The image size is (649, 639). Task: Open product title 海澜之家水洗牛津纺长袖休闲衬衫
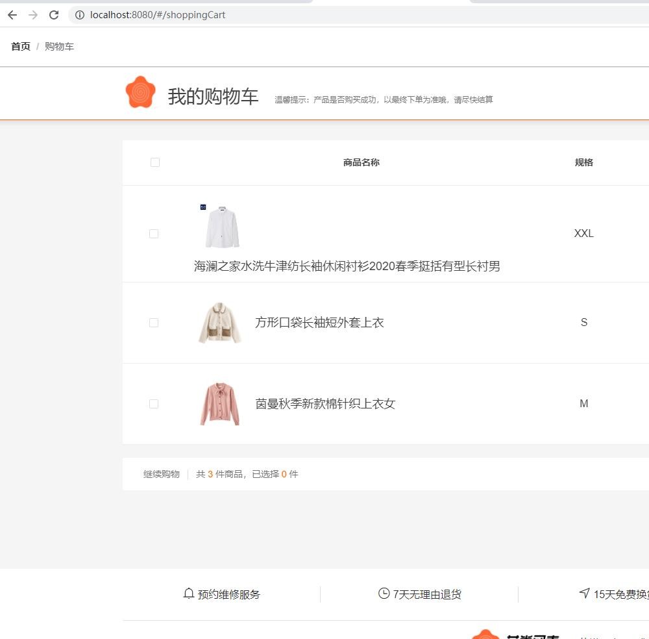tap(347, 266)
